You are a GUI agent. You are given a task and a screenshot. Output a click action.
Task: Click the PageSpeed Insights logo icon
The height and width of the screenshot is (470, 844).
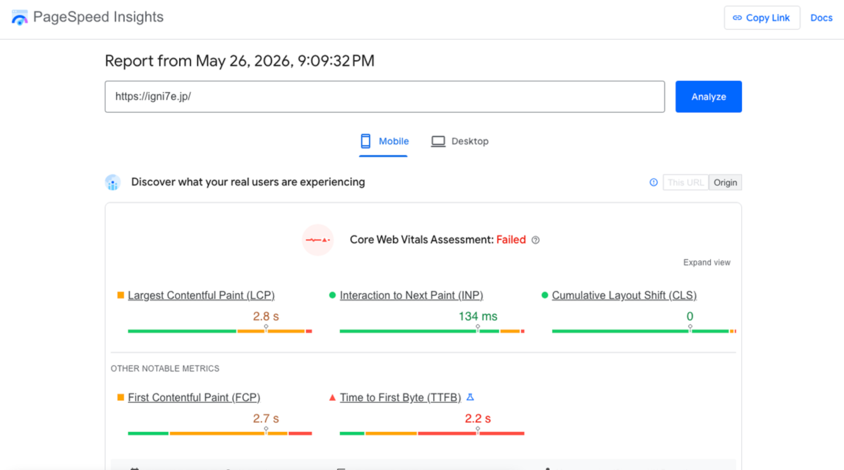coord(19,18)
